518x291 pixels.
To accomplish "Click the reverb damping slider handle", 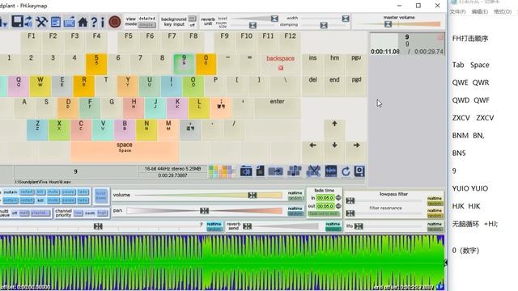I will point(324,25).
